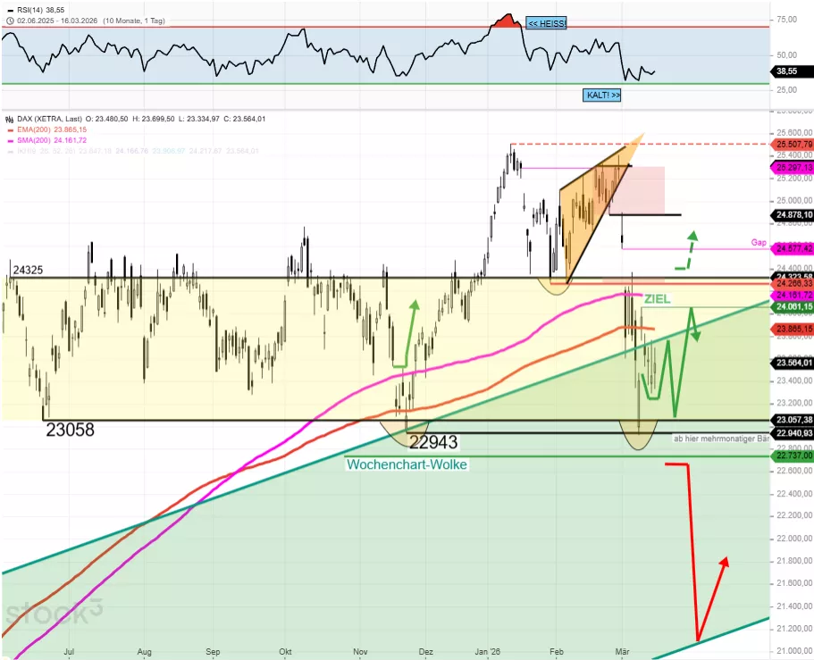The height and width of the screenshot is (660, 814).
Task: Click the 22943 low level label
Action: click(433, 442)
